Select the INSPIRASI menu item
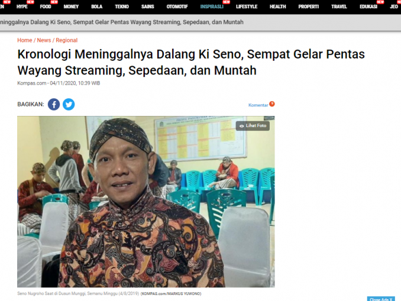Viewport: 401px width, 301px height. (x=212, y=7)
